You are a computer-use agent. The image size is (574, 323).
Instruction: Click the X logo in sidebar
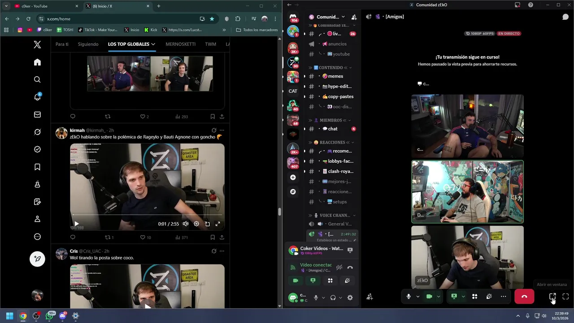pyautogui.click(x=37, y=44)
